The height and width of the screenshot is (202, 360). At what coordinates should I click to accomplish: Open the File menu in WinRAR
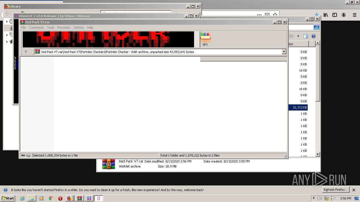(x=23, y=27)
